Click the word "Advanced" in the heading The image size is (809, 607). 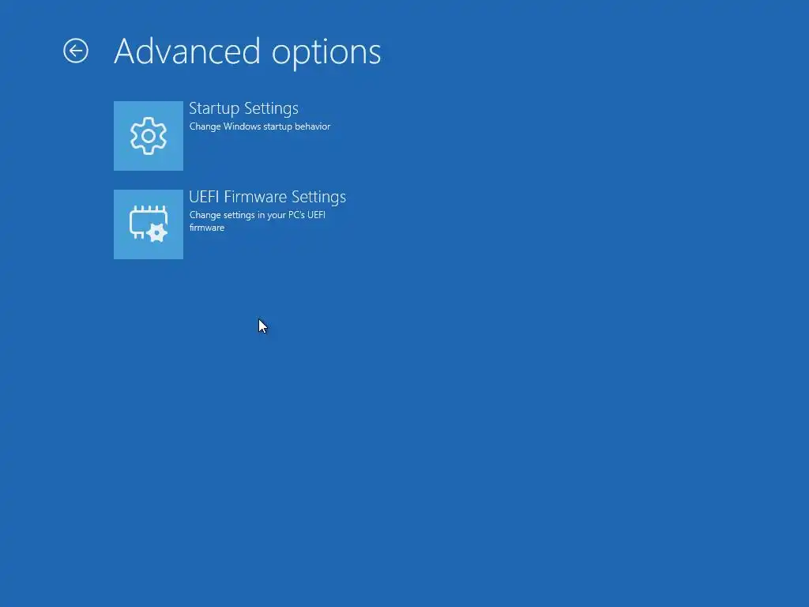click(x=186, y=51)
